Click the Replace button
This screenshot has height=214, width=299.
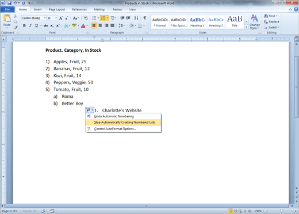tap(271, 22)
